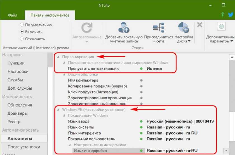
Task: Click the green up arrow update icon
Action: (x=222, y=14)
